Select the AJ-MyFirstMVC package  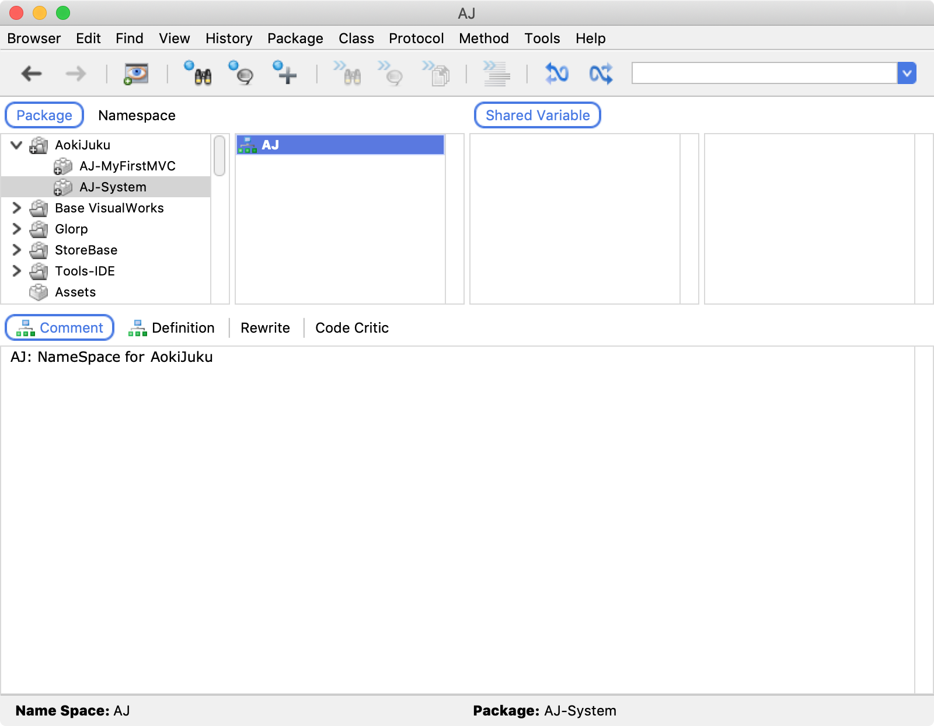[x=127, y=166]
